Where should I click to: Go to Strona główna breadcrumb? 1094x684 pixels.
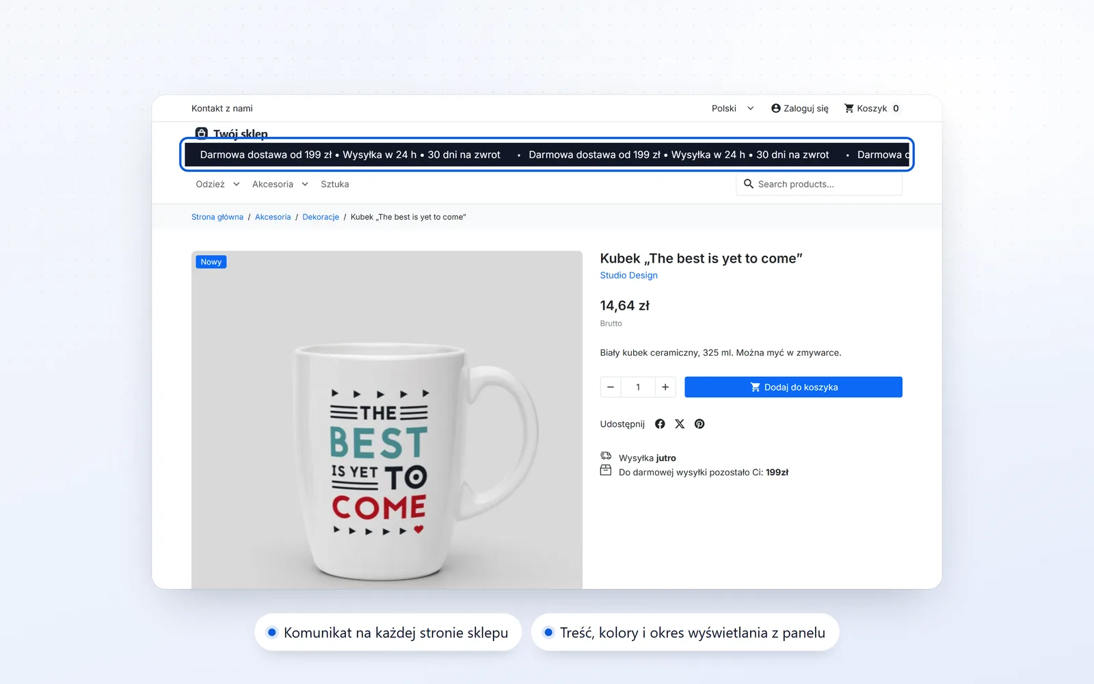coord(217,217)
